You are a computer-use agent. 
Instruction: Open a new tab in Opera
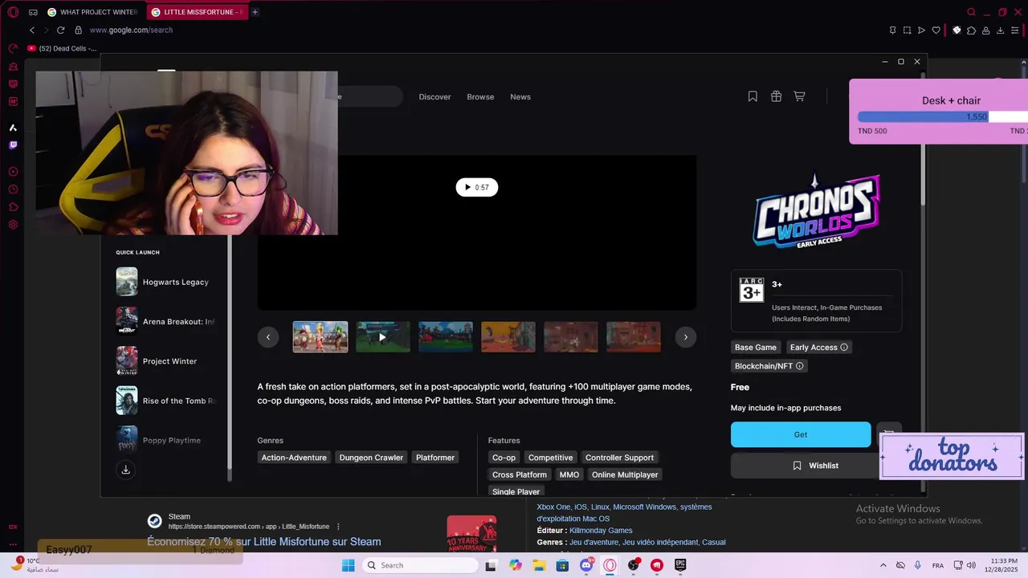255,12
